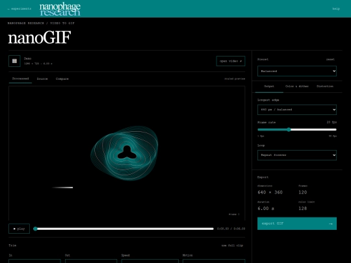Open the Preset dropdown showing Balanced
Screen dimensions: 351x263
click(297, 71)
